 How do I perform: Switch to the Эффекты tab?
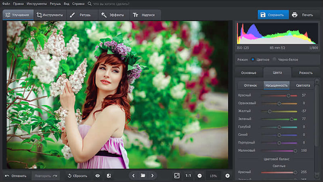pyautogui.click(x=114, y=15)
